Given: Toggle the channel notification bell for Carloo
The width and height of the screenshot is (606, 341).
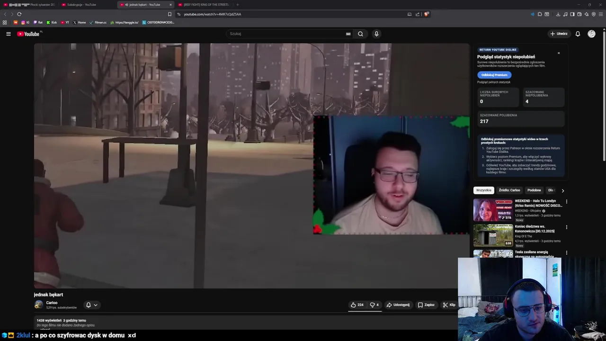Looking at the screenshot, I should [x=88, y=305].
